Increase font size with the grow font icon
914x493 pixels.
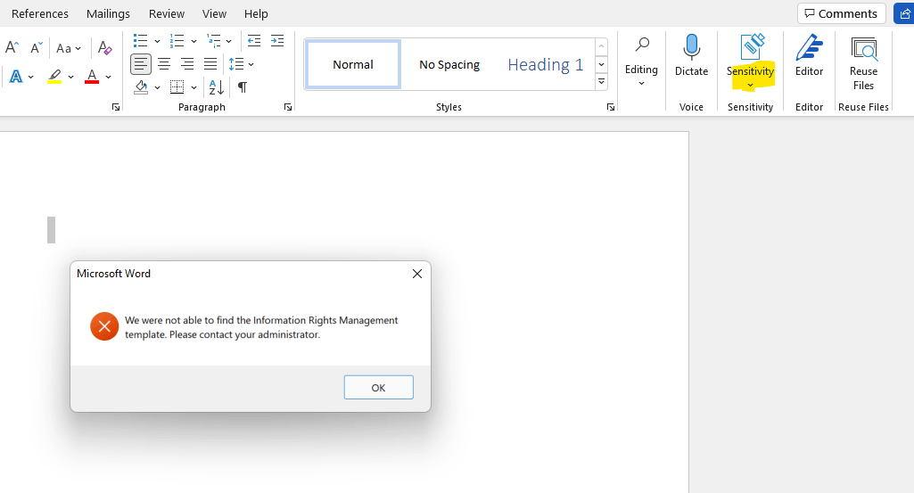(12, 48)
